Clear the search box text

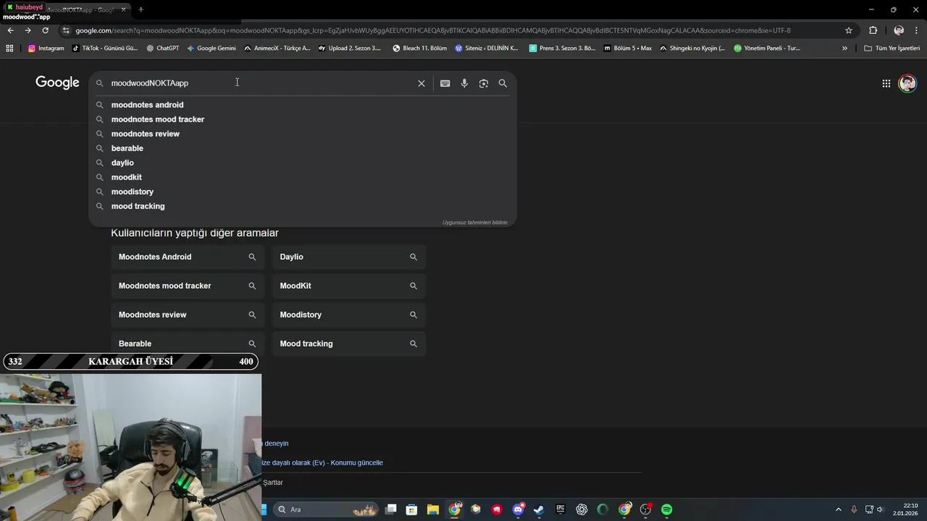(421, 83)
